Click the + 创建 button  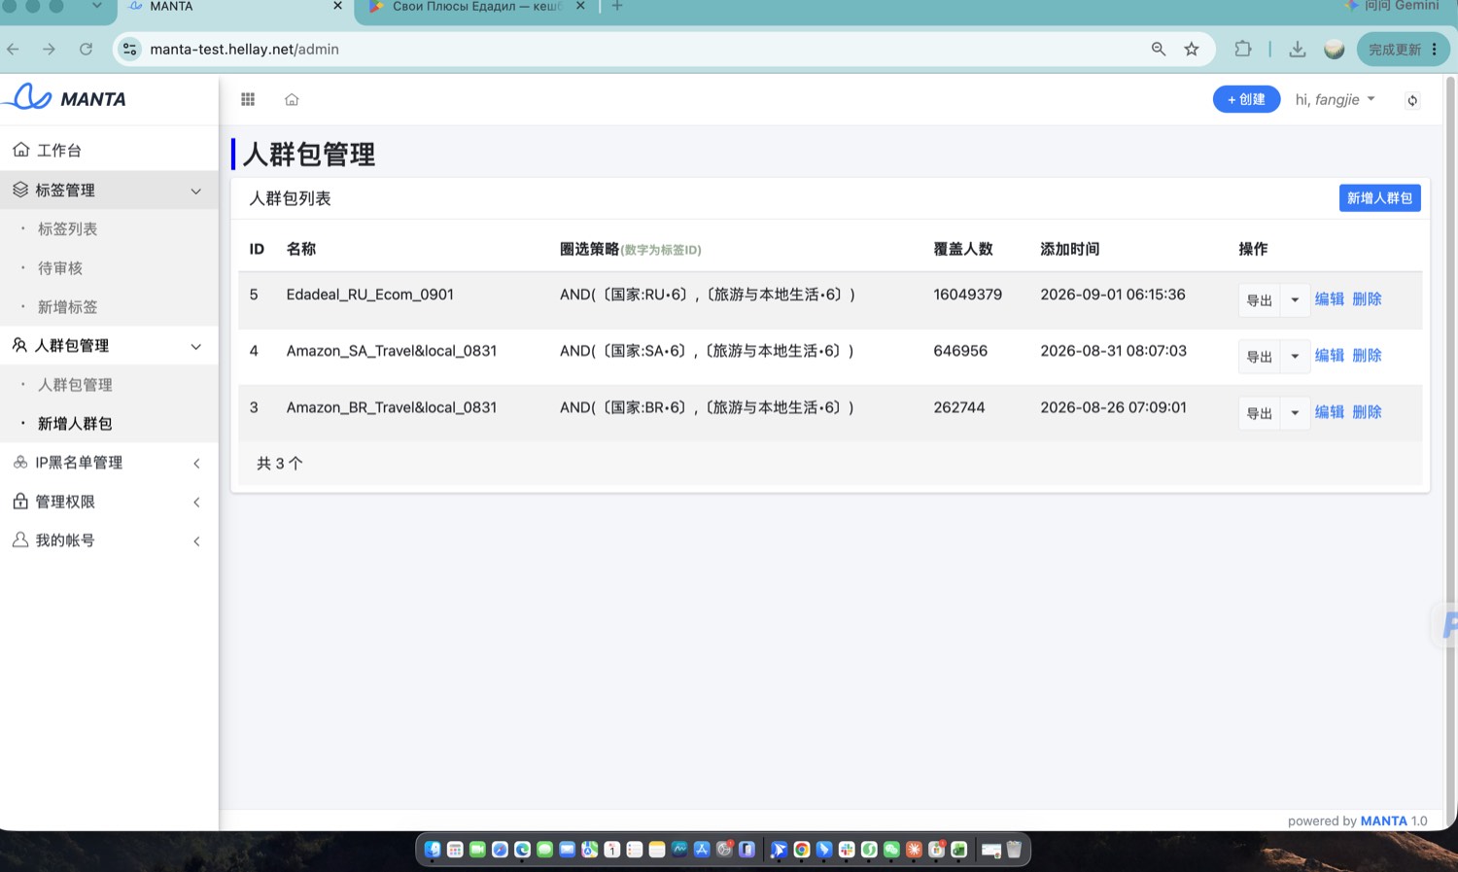pyautogui.click(x=1246, y=99)
